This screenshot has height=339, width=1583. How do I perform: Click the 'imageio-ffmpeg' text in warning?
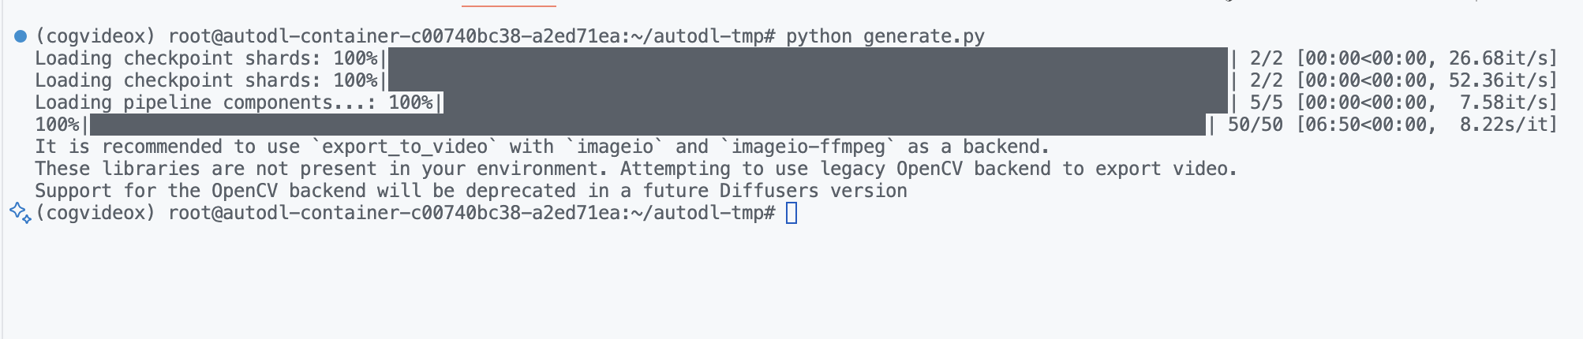point(808,147)
